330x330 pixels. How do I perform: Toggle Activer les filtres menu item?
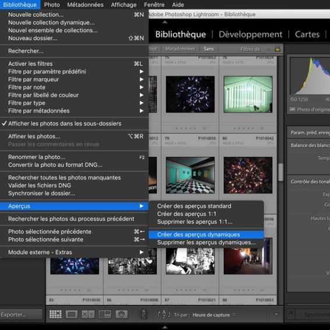coord(74,64)
